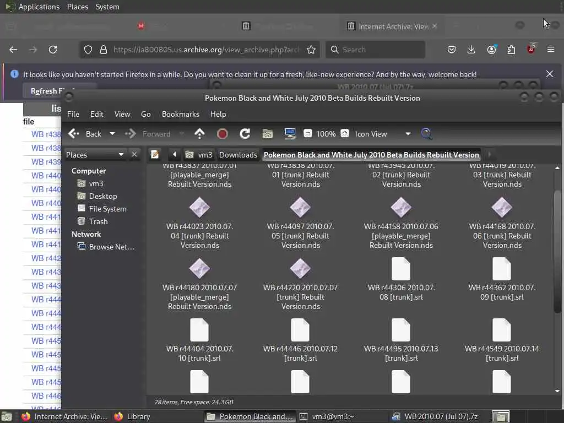Dismiss the Firefox refresh notification bar
564x423 pixels.
(x=550, y=74)
